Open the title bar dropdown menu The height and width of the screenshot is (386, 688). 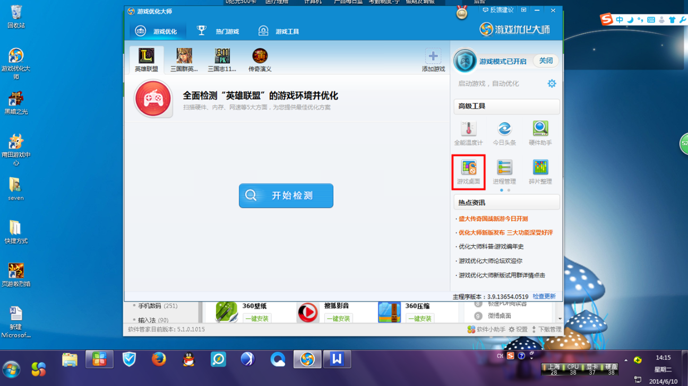pos(523,10)
